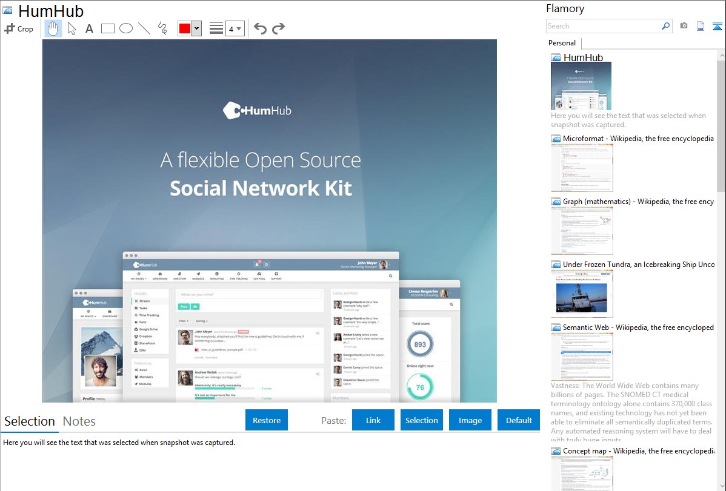This screenshot has height=491, width=726.
Task: Paste as Link
Action: click(373, 420)
